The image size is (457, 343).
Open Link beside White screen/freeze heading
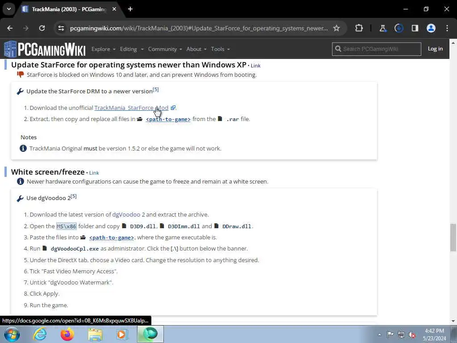pyautogui.click(x=94, y=173)
